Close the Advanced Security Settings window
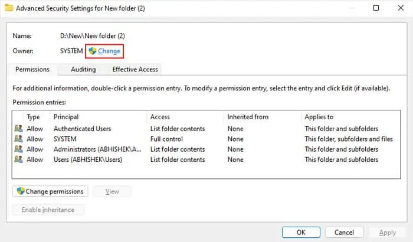 [x=401, y=8]
